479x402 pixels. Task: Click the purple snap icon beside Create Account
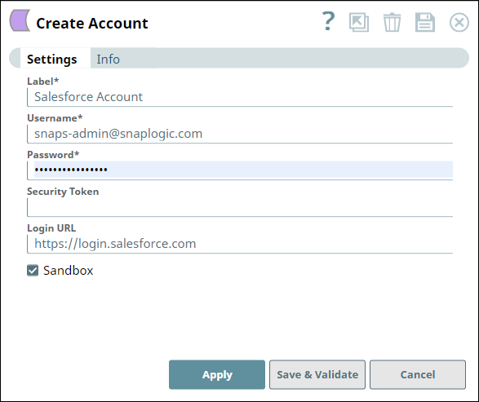(20, 20)
